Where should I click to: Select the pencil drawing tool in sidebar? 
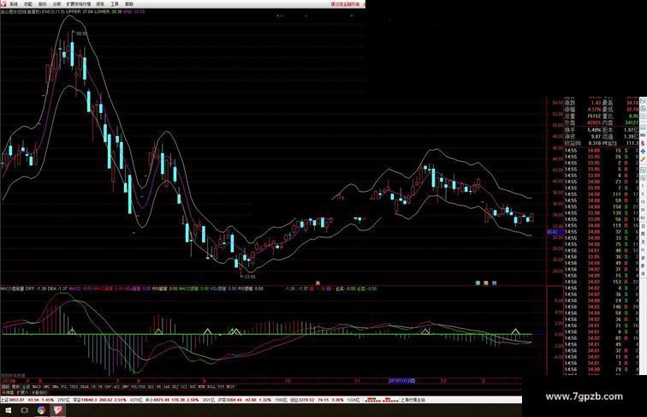[x=643, y=159]
